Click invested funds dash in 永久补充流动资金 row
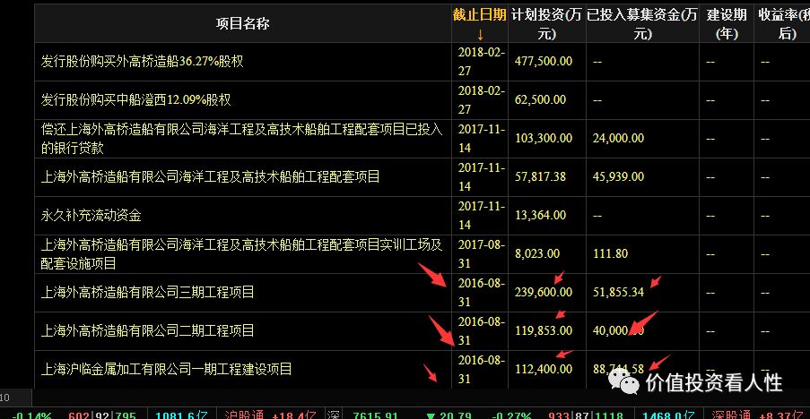The height and width of the screenshot is (419, 810). pos(597,216)
